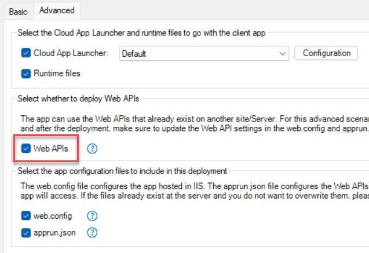Select the Advanced tab
This screenshot has width=369, height=253.
coord(57,10)
